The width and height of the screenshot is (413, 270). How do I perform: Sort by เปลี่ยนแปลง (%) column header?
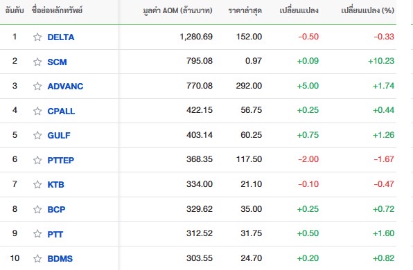pyautogui.click(x=368, y=10)
